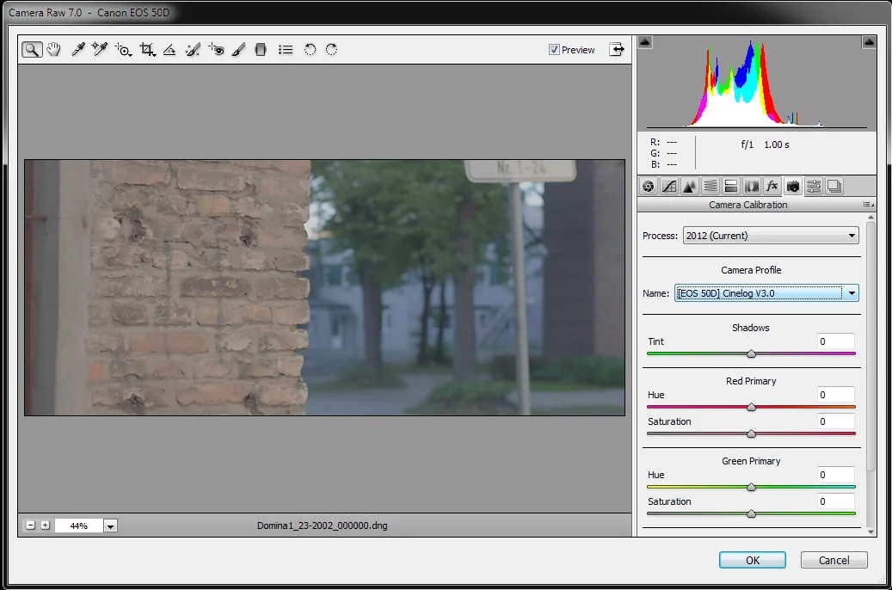This screenshot has height=590, width=892.
Task: Select the White Balance eyedropper tool
Action: [x=78, y=50]
